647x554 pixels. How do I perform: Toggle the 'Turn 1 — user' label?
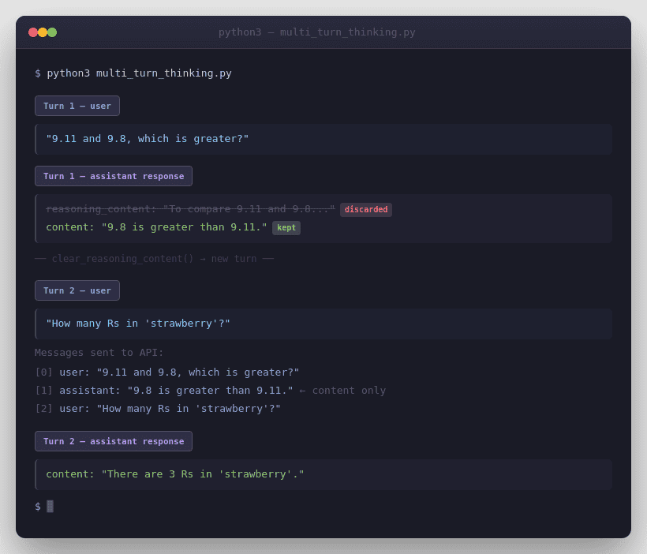pos(77,105)
